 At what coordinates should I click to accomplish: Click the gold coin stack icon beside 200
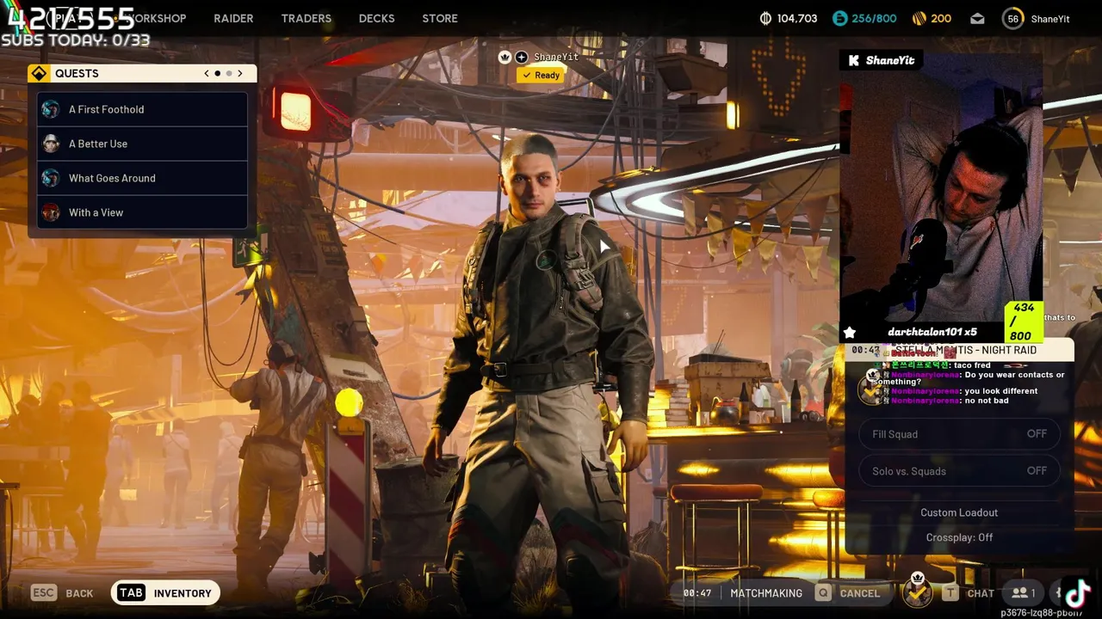click(x=919, y=18)
